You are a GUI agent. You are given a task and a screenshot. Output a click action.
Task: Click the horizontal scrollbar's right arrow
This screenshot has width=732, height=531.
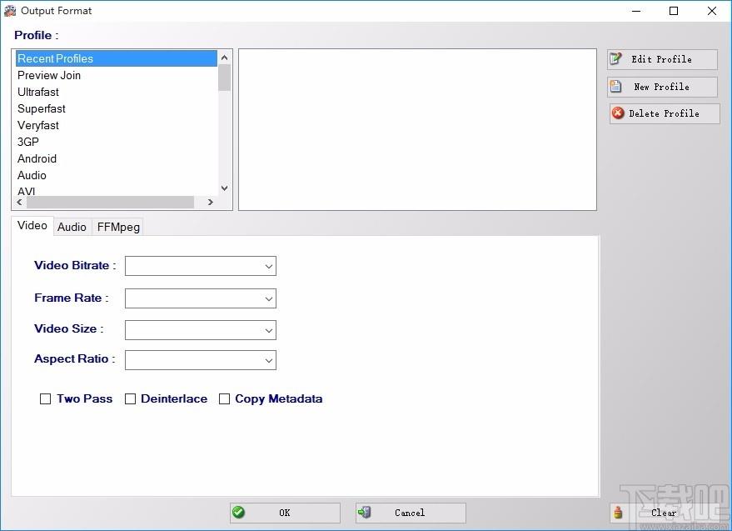(211, 202)
